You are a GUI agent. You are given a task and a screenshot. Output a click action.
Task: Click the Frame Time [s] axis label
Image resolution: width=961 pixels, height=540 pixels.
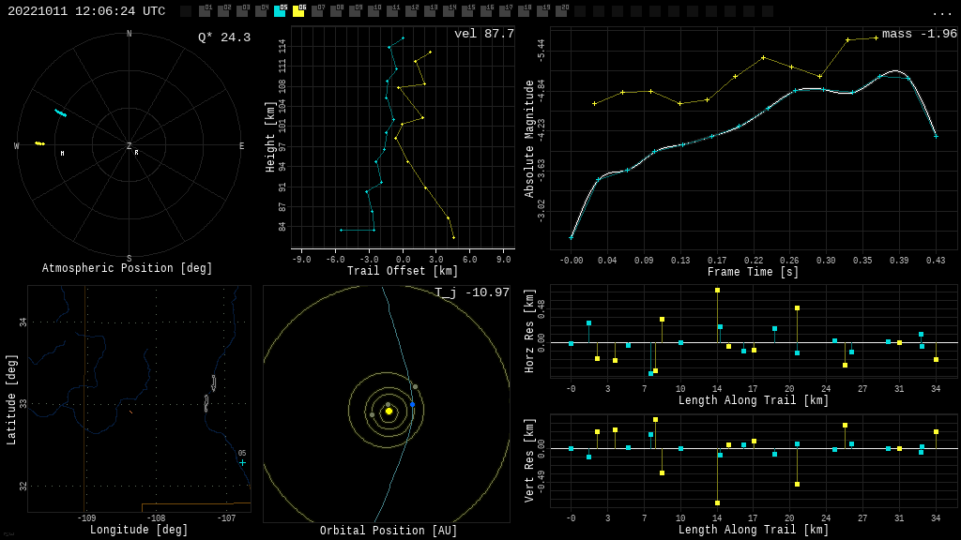(753, 272)
